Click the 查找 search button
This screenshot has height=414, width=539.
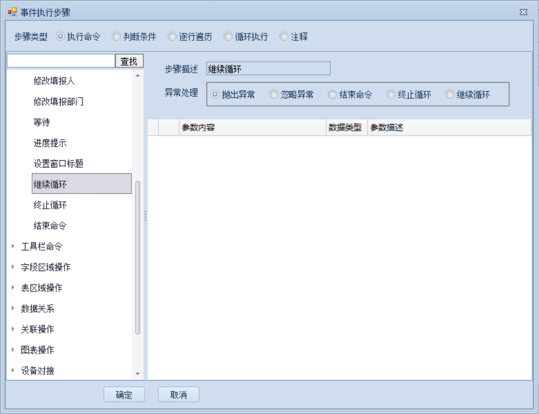pyautogui.click(x=129, y=61)
